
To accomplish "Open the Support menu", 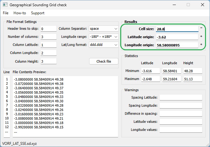I will [x=38, y=13].
